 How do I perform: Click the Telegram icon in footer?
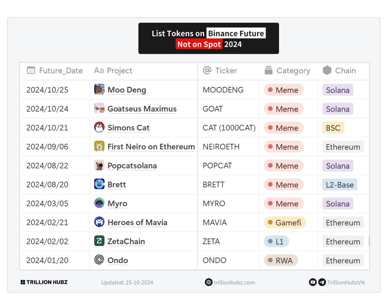(x=322, y=282)
